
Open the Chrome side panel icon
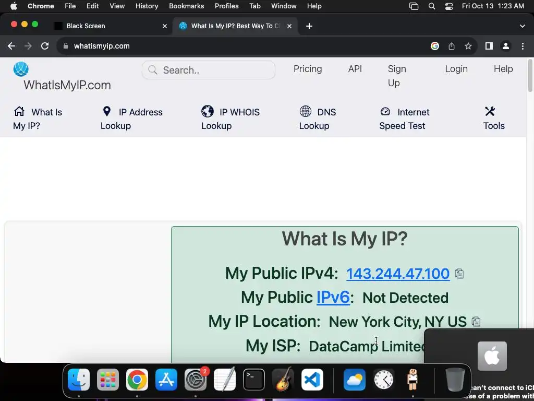[489, 46]
